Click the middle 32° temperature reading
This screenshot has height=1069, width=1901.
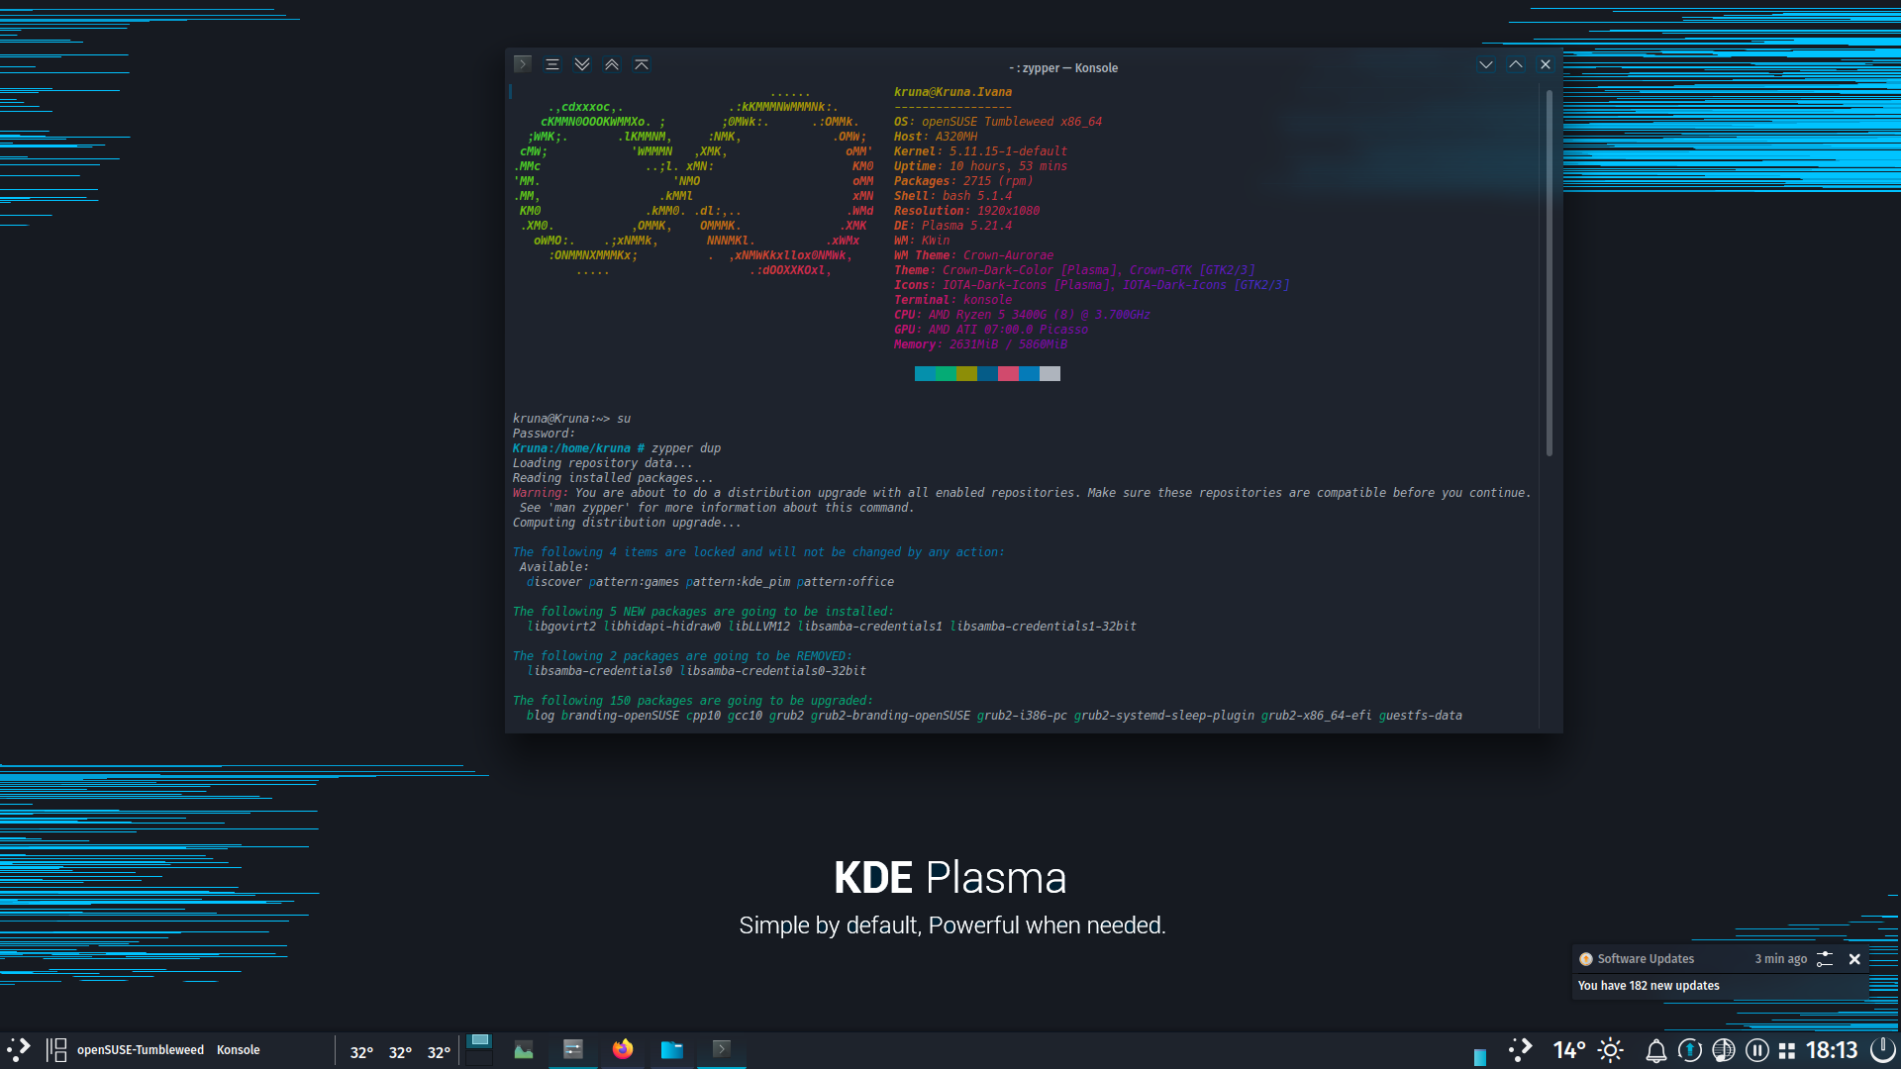coord(400,1052)
